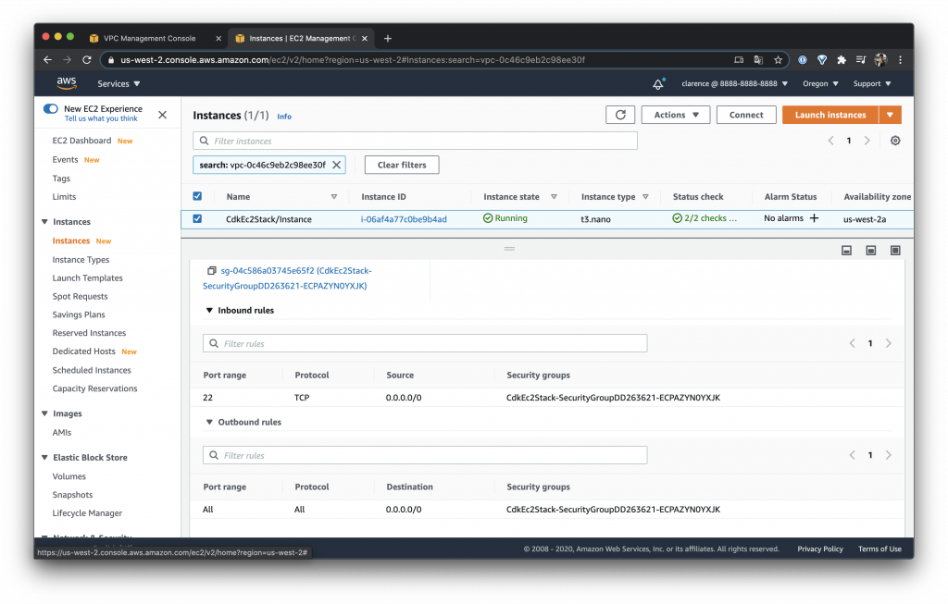Open Services dropdown menu
The height and width of the screenshot is (604, 948).
pos(118,84)
